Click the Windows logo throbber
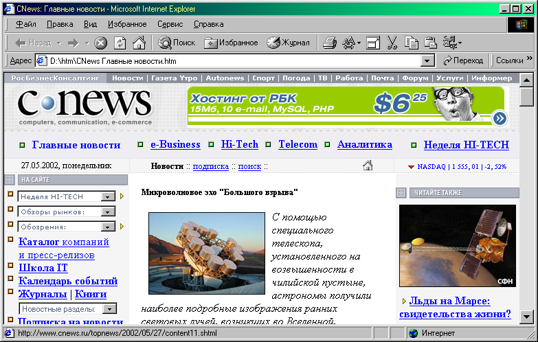 [x=521, y=24]
